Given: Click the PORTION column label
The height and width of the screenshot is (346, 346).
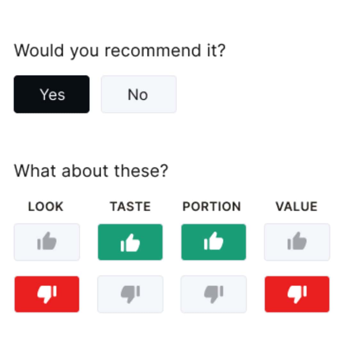Looking at the screenshot, I should [212, 207].
